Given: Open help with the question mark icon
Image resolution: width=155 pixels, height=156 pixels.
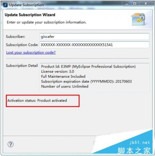Looking at the screenshot, I should tap(11, 144).
